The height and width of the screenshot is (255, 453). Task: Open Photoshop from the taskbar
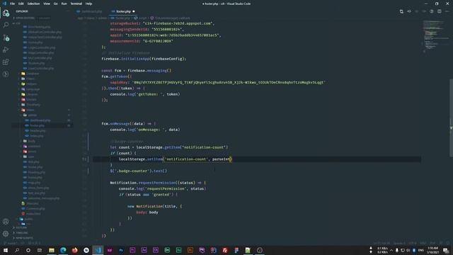click(x=121, y=250)
